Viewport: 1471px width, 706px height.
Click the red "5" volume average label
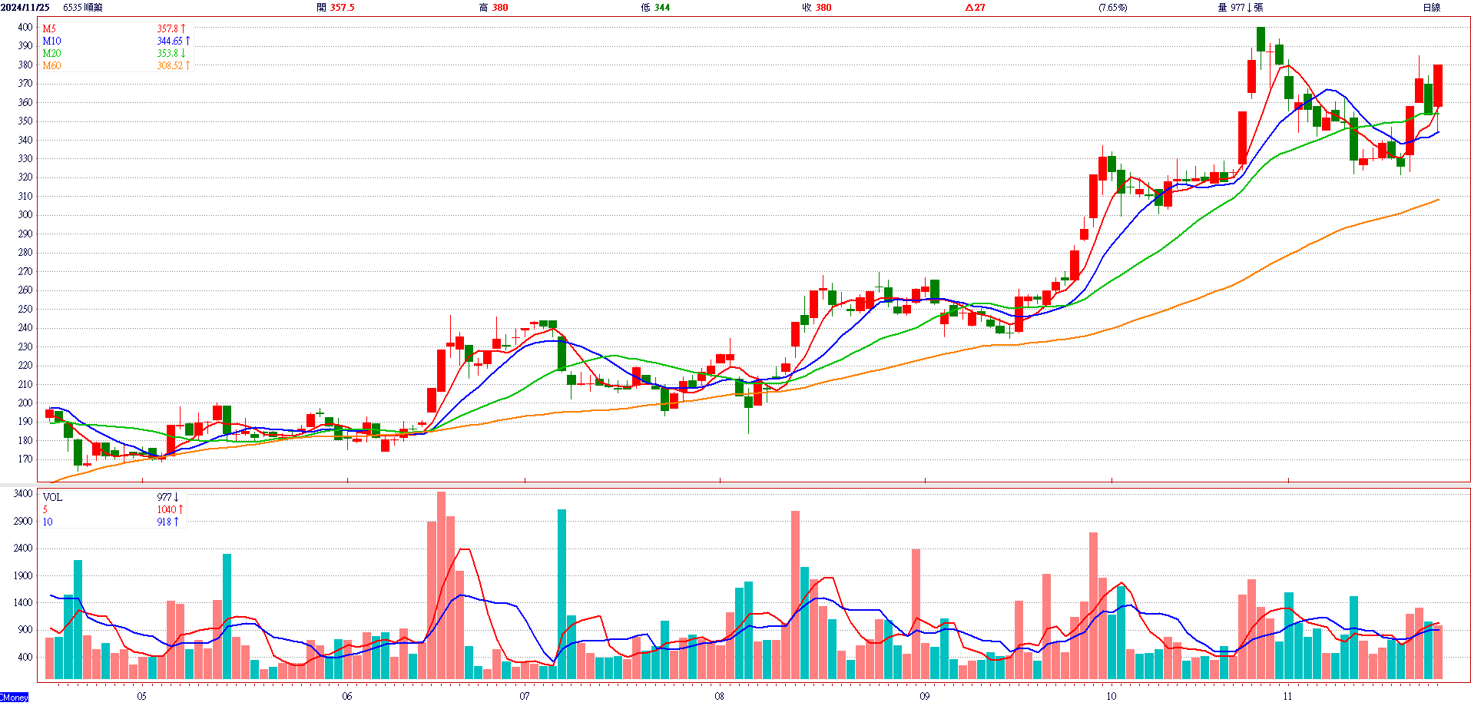point(45,509)
